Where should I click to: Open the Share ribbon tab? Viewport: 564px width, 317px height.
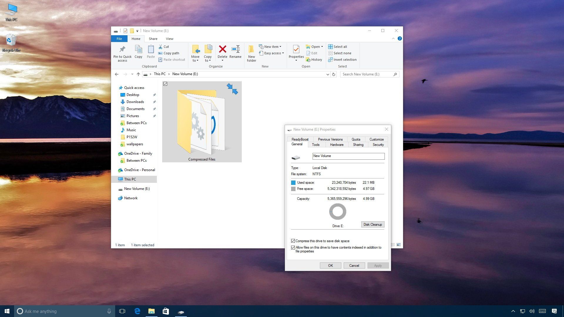(x=153, y=38)
